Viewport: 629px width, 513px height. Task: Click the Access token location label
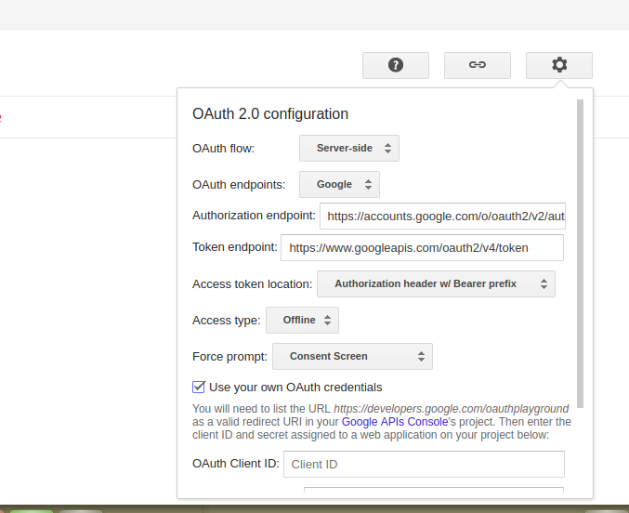(x=253, y=284)
